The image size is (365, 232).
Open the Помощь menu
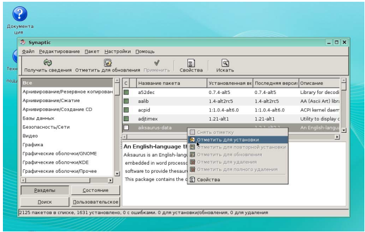(145, 52)
